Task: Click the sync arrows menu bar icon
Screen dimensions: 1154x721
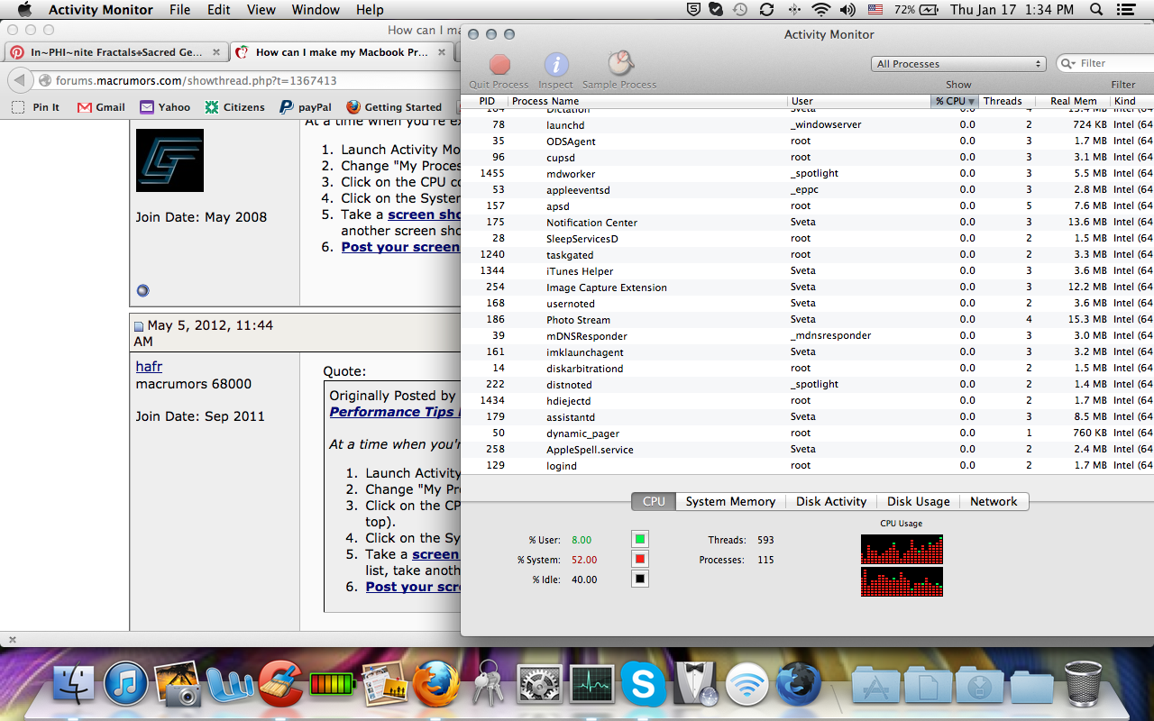Action: [766, 10]
